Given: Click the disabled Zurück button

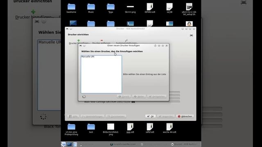Looking at the screenshot, I should coord(124,96).
